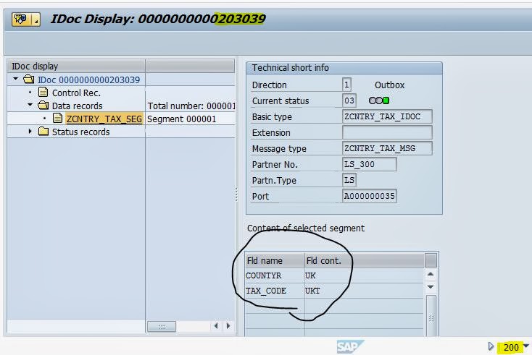Image resolution: width=532 pixels, height=355 pixels.
Task: Click the empty Extension field
Action: [387, 132]
